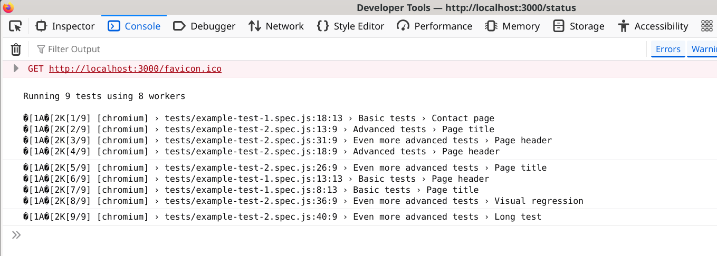Click the Firefox icon in title bar

coord(8,7)
